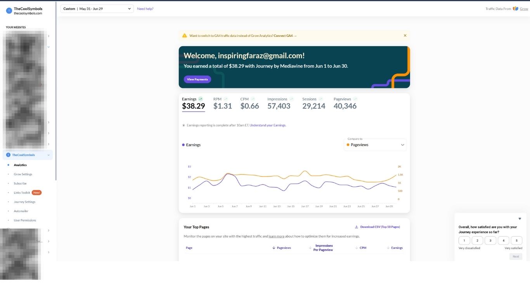This screenshot has height=298, width=530.
Task: Click the View Payments button
Action: coord(197,79)
